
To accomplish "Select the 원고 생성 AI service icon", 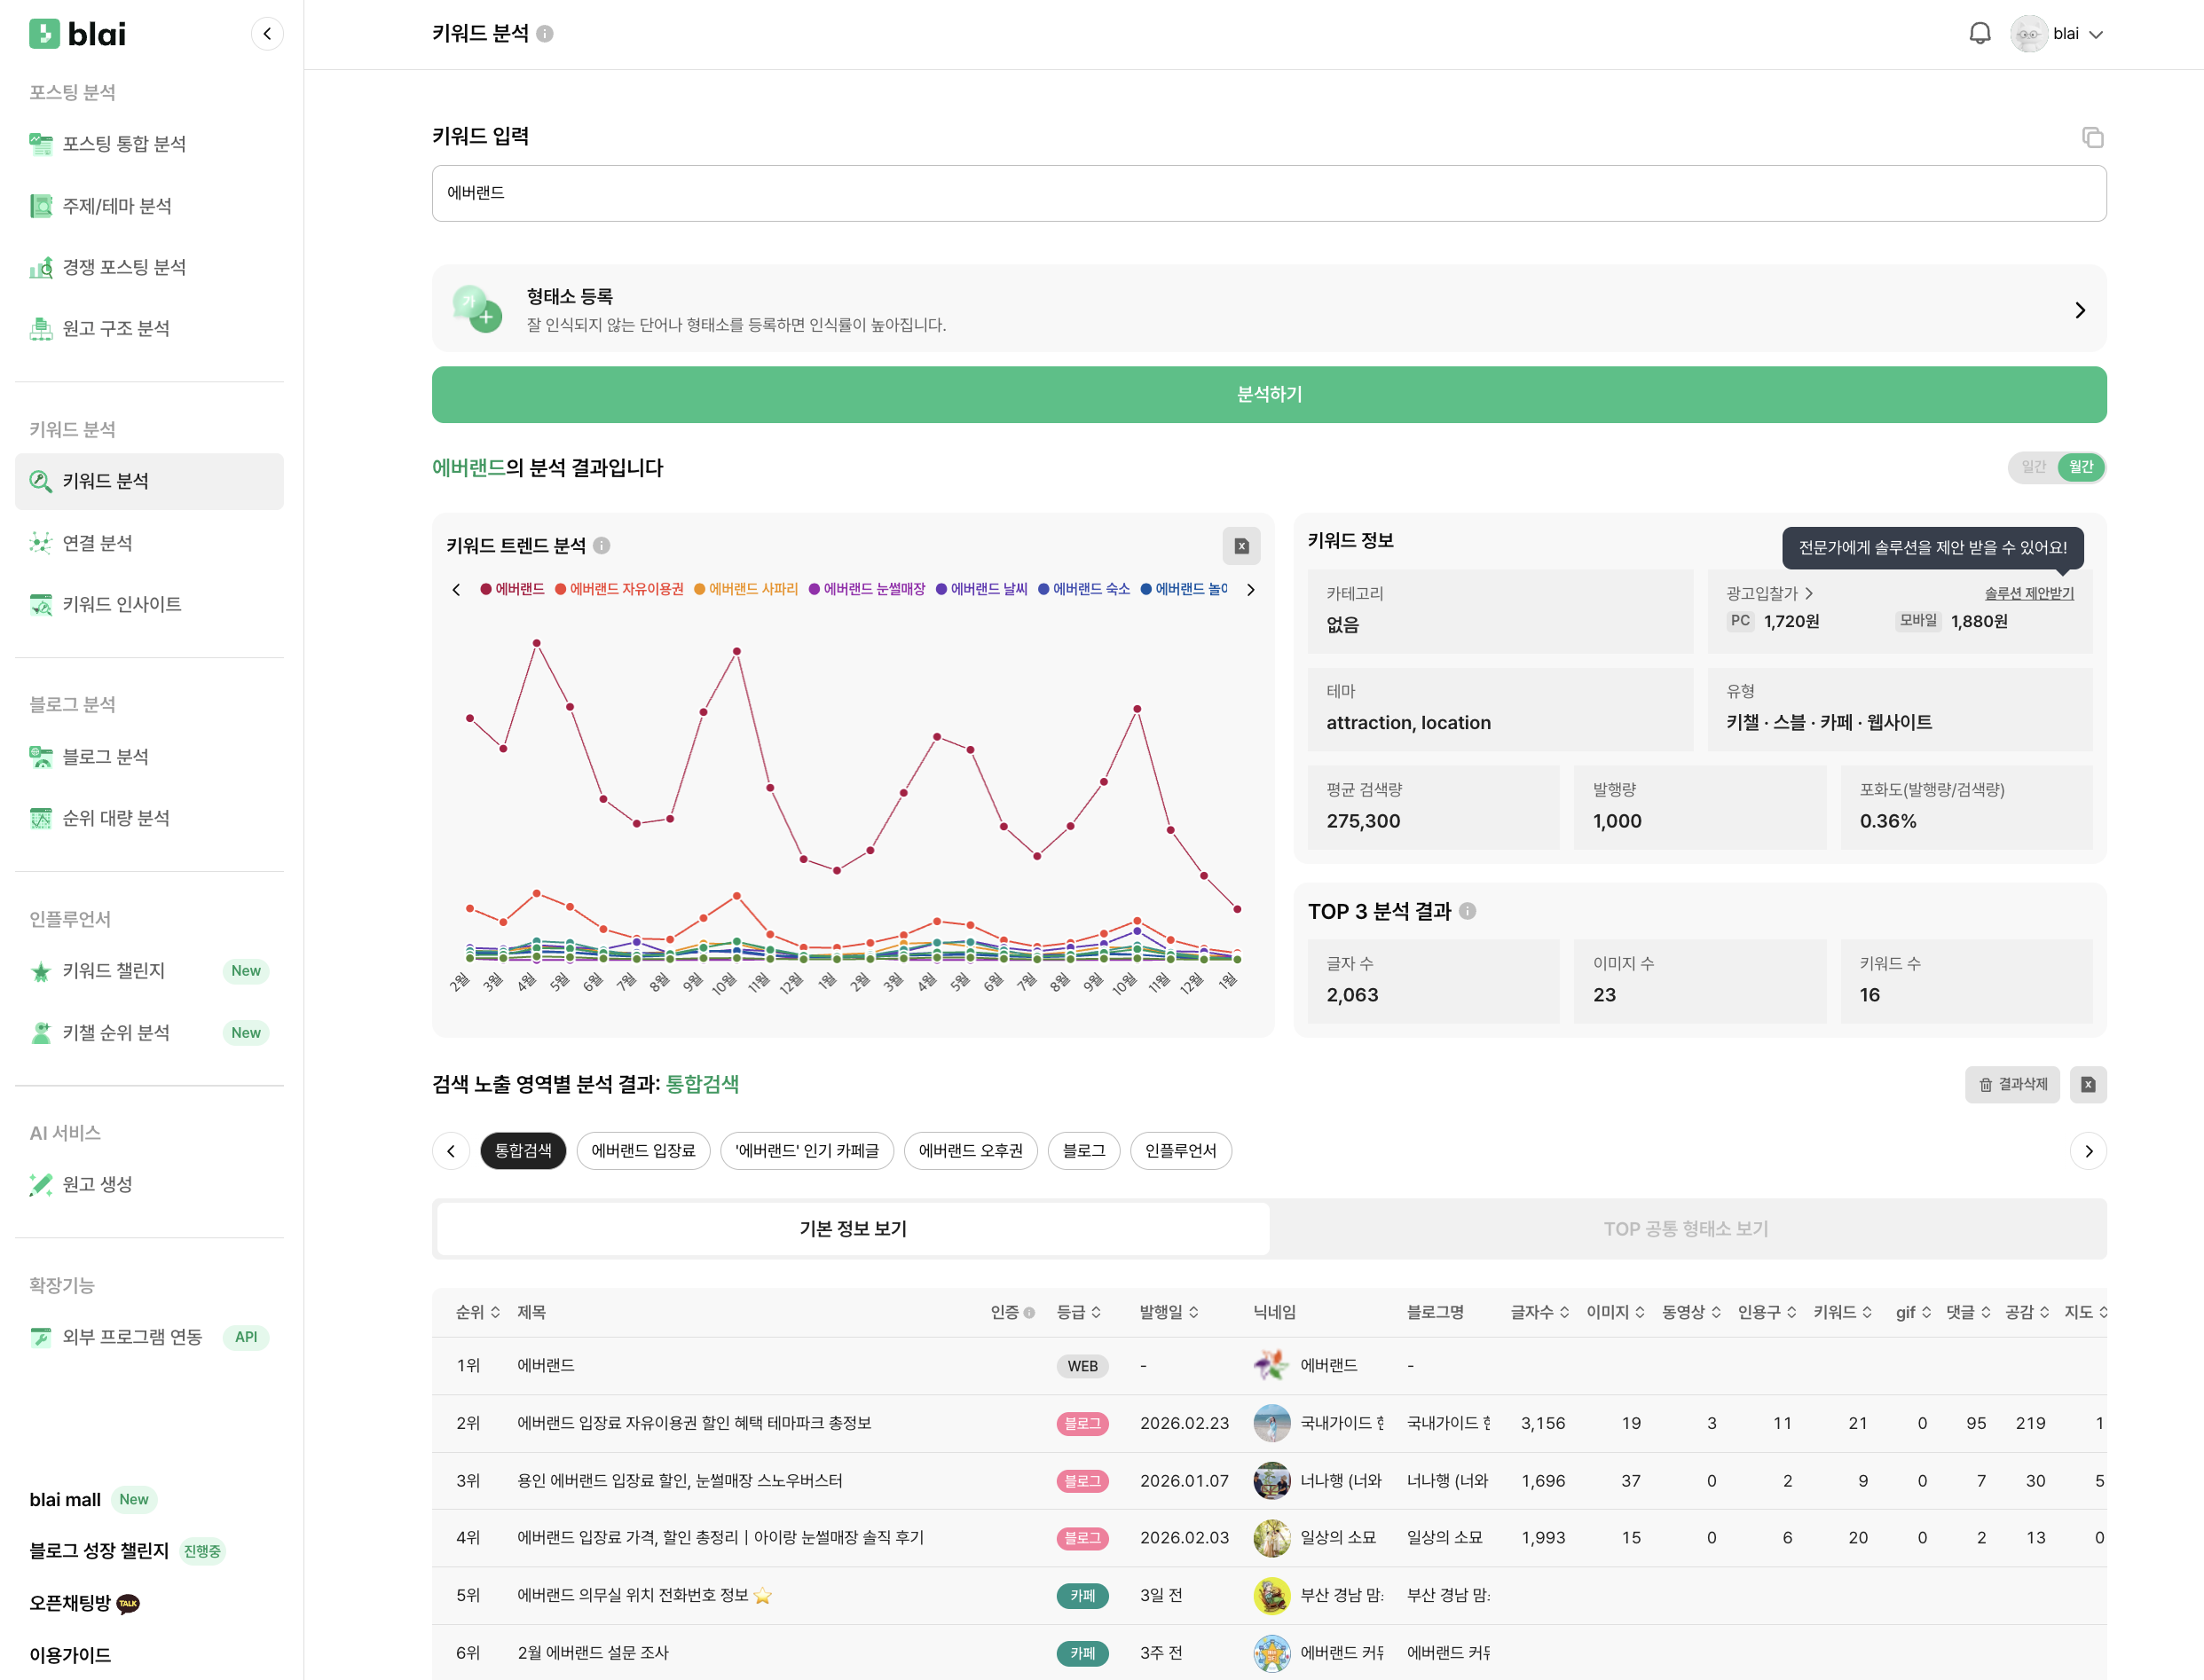I will pos(40,1184).
